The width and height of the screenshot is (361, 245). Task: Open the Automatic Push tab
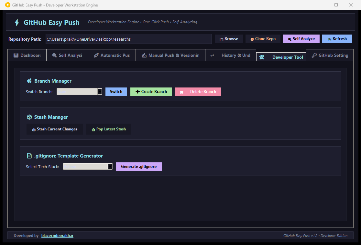point(112,55)
